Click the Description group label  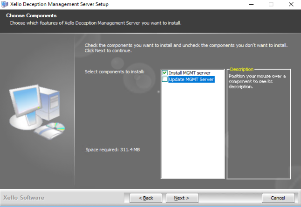click(241, 69)
